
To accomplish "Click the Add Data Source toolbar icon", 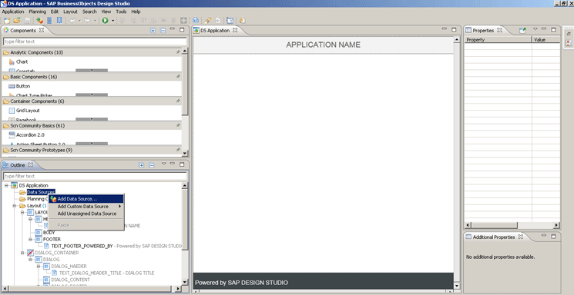I will 39,21.
